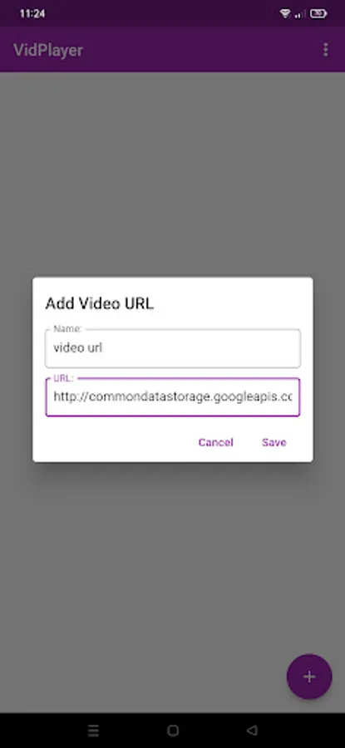Tap the cellular signal strength icon

(x=300, y=14)
